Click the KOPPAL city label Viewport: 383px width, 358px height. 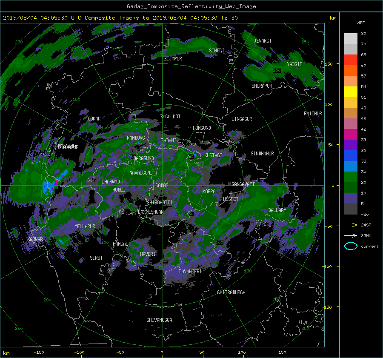tap(210, 191)
